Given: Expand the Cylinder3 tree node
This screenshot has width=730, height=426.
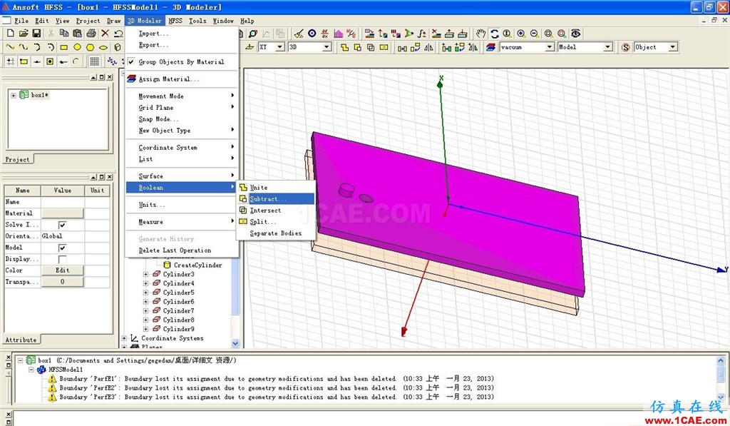Looking at the screenshot, I should coord(145,275).
